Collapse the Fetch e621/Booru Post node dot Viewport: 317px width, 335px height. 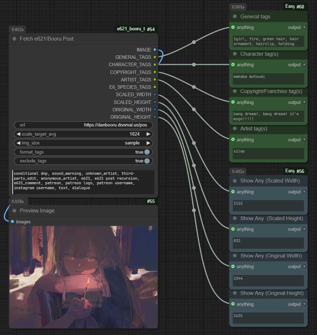[14, 39]
